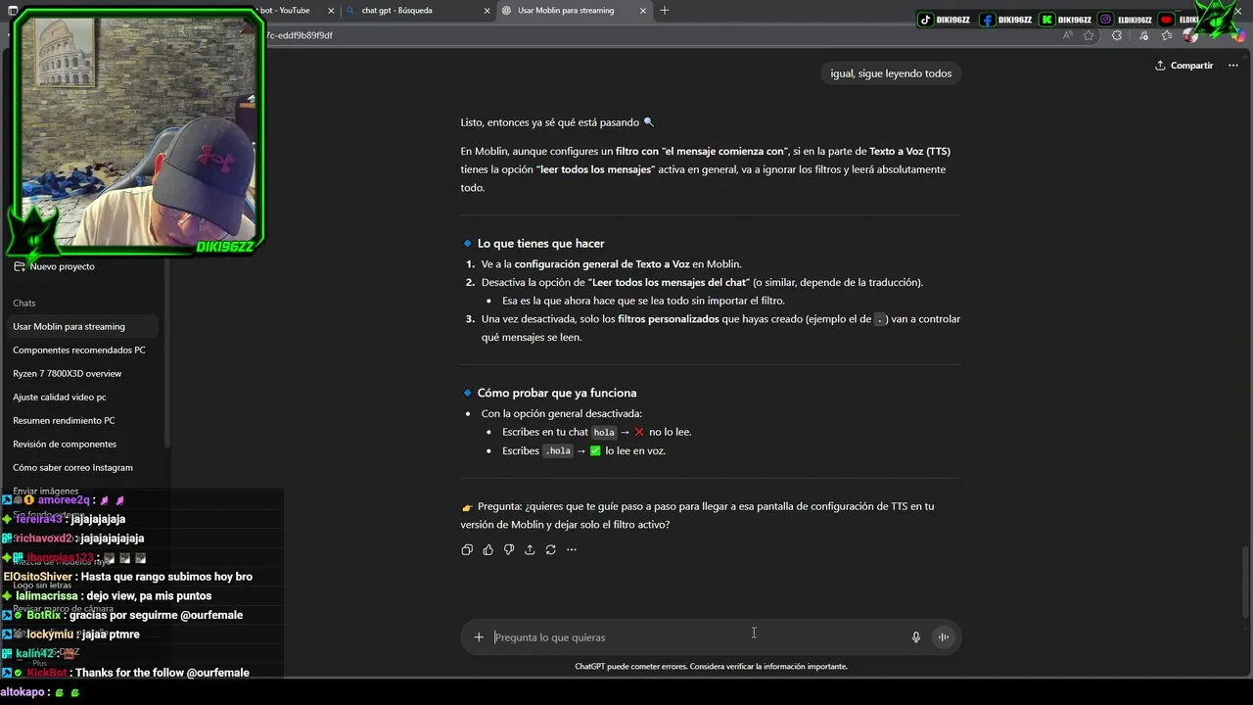Give thumbs up to the response
Screen dimensions: 1253x705
coord(487,550)
